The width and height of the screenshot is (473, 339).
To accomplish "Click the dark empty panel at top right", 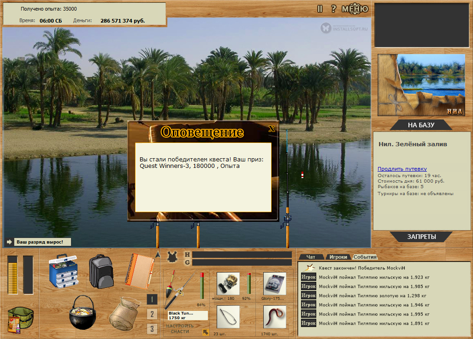I will (421, 25).
